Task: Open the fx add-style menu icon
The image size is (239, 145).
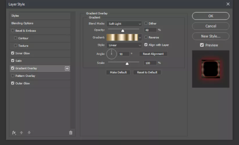Action: point(14,133)
